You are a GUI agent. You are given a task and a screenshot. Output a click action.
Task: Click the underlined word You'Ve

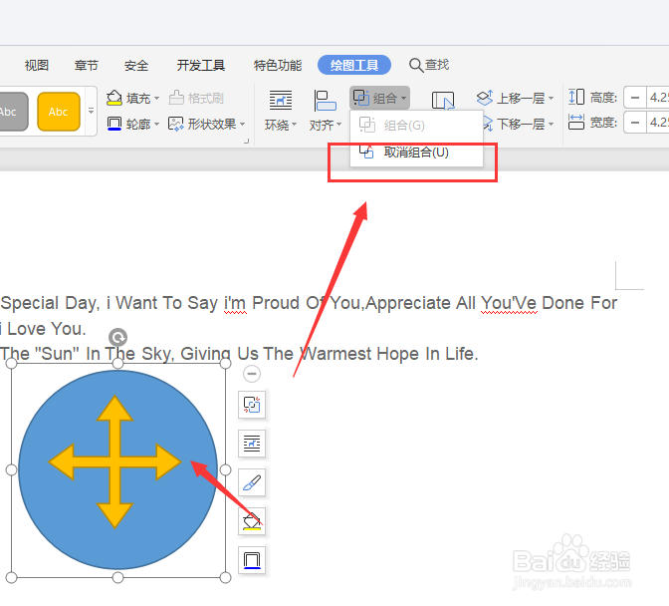[509, 303]
